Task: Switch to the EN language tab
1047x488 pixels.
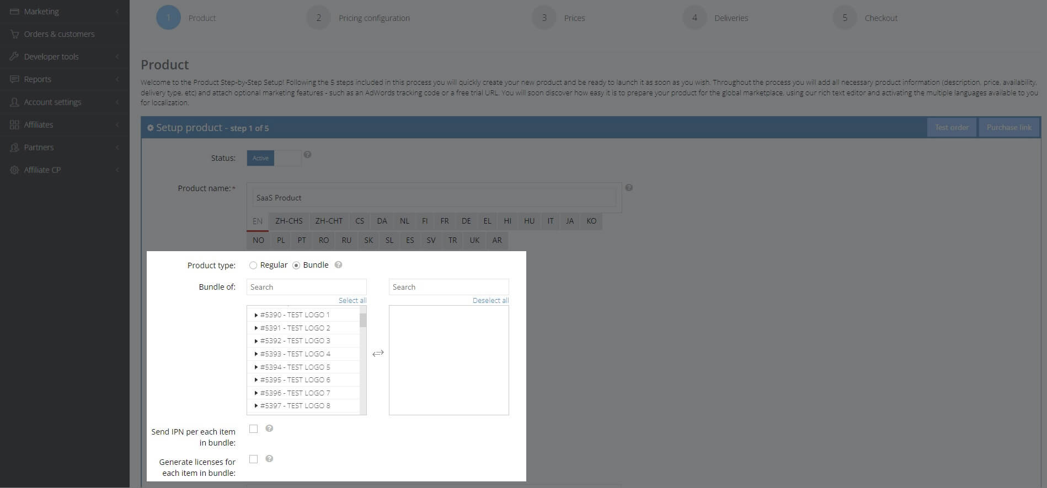Action: point(258,221)
